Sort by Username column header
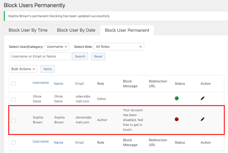Viewport: 228px width, 153px height. pyautogui.click(x=41, y=83)
